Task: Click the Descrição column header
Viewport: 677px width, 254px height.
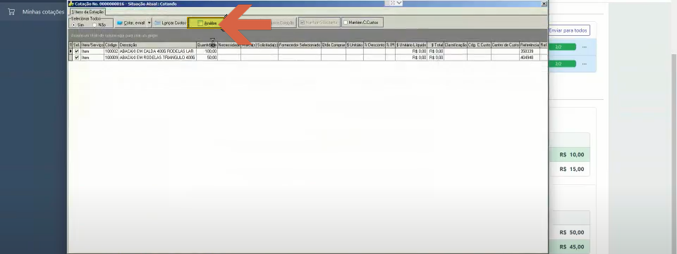Action: tap(157, 45)
